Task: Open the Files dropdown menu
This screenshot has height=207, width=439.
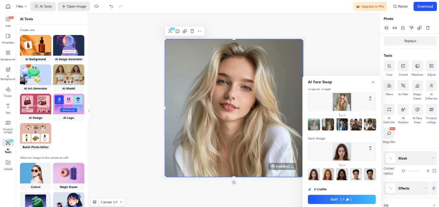Action: pyautogui.click(x=21, y=6)
